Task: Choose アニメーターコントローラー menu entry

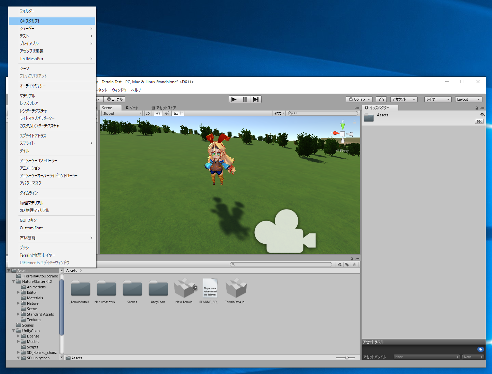Action: 52,161
